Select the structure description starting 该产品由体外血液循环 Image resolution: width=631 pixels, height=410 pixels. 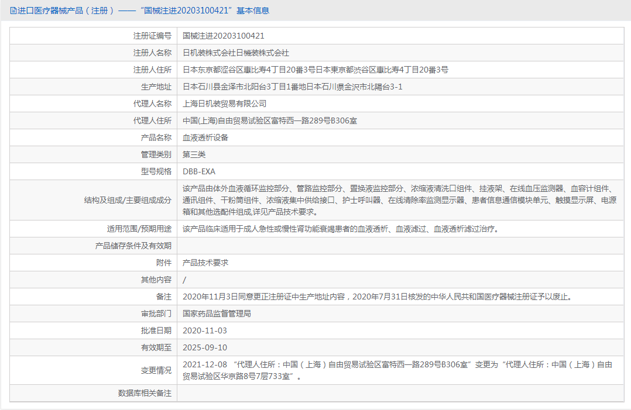point(400,200)
